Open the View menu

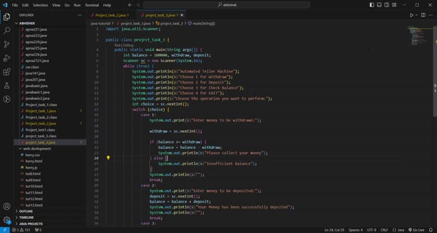point(56,5)
